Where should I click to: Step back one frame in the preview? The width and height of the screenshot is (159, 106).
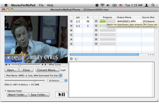tap(42, 64)
